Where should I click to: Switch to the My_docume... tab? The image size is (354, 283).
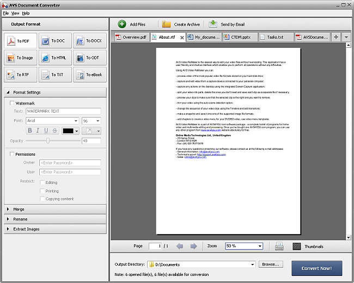click(204, 37)
